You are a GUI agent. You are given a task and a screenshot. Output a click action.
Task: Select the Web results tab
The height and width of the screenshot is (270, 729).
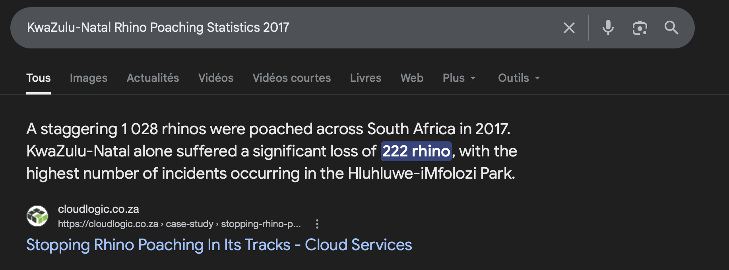pos(412,78)
